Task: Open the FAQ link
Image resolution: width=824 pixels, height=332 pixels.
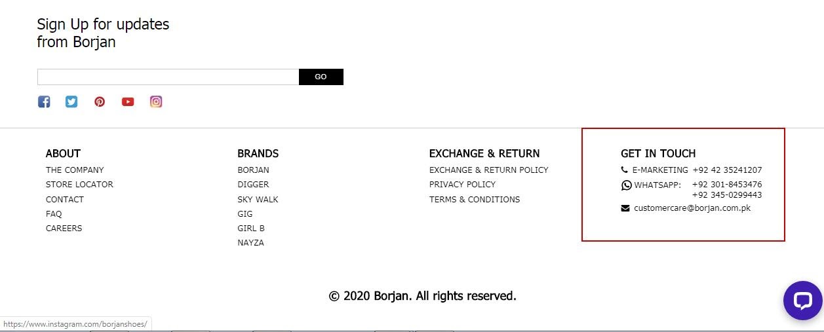Action: [54, 214]
